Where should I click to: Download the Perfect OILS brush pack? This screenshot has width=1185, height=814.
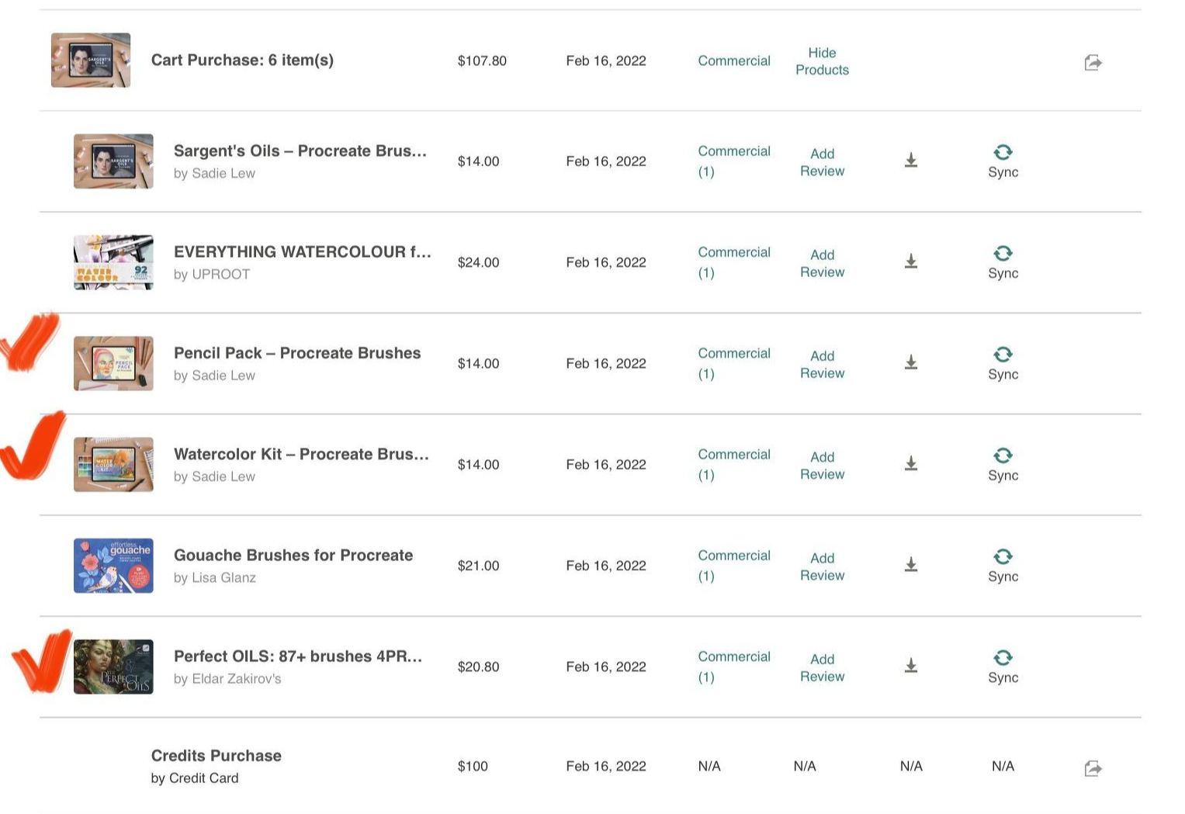tap(911, 666)
